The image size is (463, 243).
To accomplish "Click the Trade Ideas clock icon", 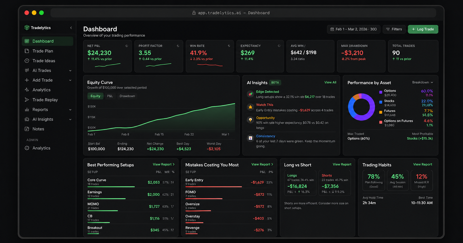I will pyautogui.click(x=27, y=61).
